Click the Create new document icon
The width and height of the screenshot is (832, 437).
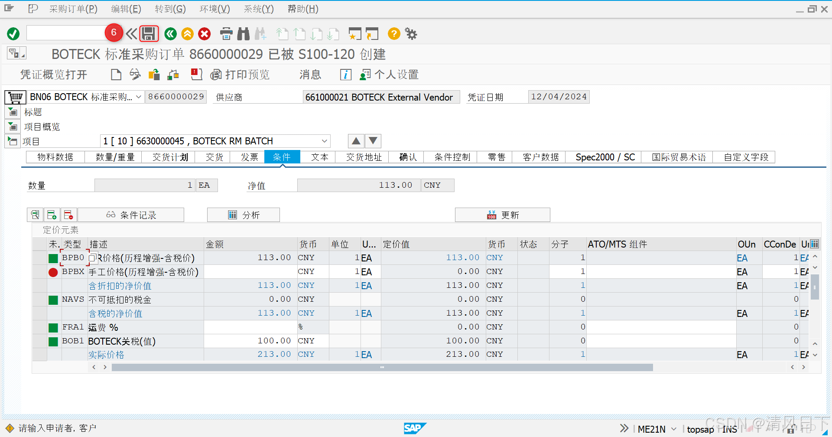[116, 75]
